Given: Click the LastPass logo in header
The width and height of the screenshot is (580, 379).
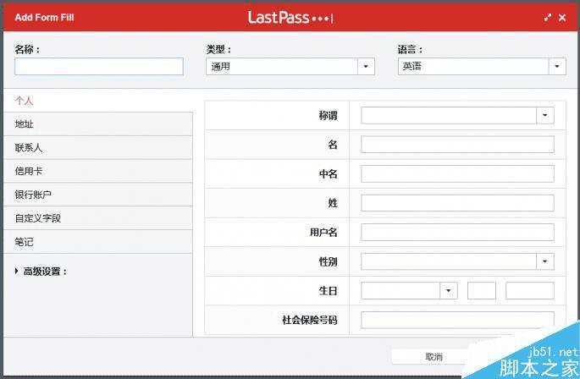Looking at the screenshot, I should coord(290,18).
